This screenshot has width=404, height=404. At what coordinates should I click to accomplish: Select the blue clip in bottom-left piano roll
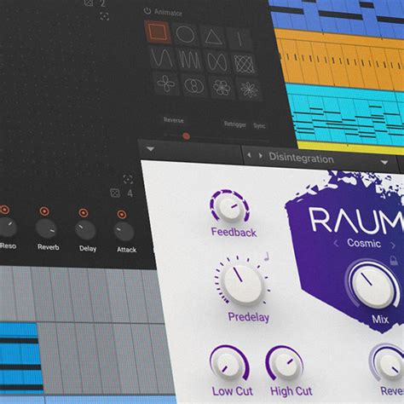pos(20,358)
